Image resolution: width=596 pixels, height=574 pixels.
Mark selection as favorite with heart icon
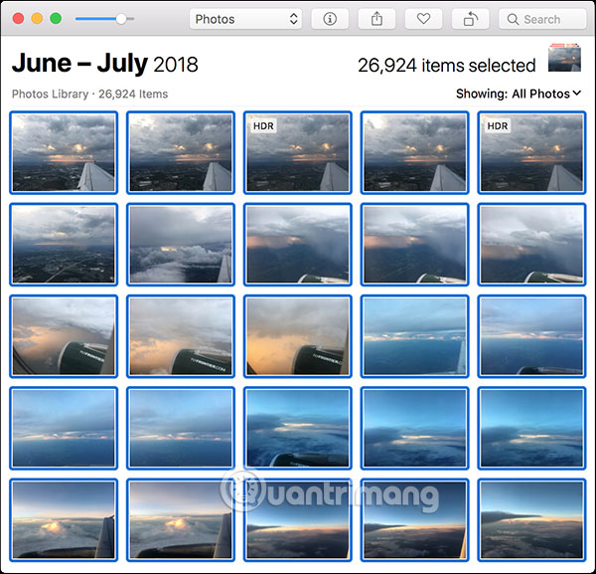pyautogui.click(x=423, y=19)
